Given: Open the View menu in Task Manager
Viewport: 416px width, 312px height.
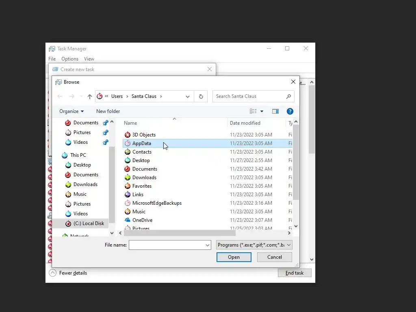Looking at the screenshot, I should (x=89, y=59).
